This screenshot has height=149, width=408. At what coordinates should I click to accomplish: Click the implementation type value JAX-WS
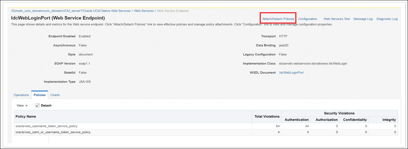pos(84,82)
